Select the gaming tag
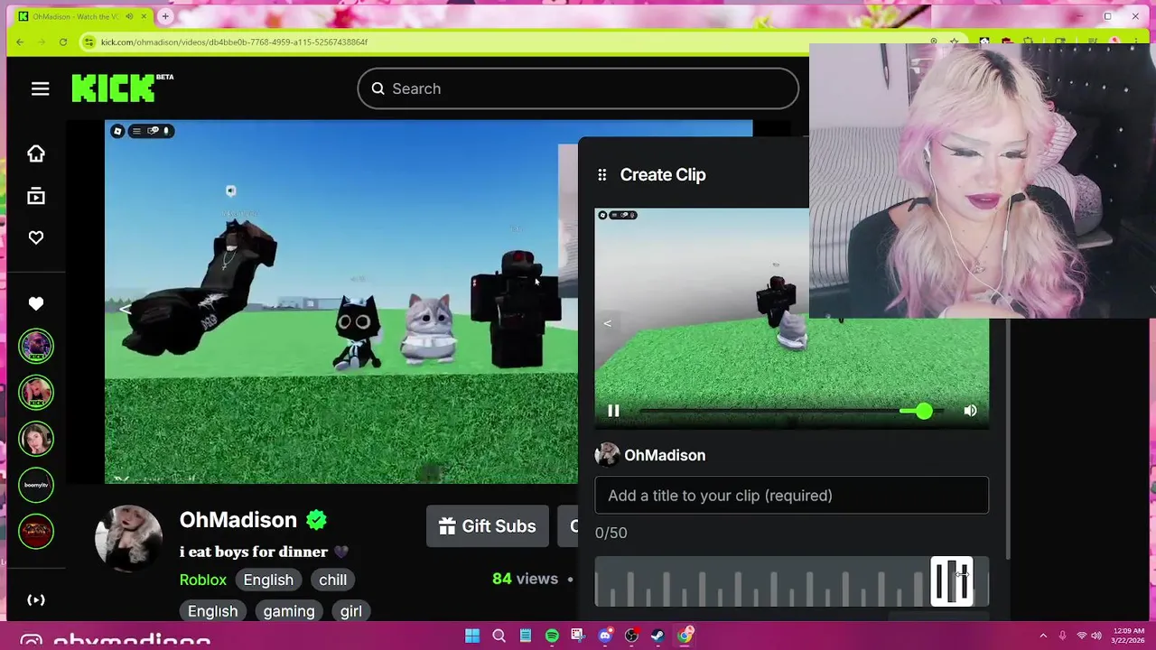Image resolution: width=1156 pixels, height=650 pixels. click(x=289, y=611)
